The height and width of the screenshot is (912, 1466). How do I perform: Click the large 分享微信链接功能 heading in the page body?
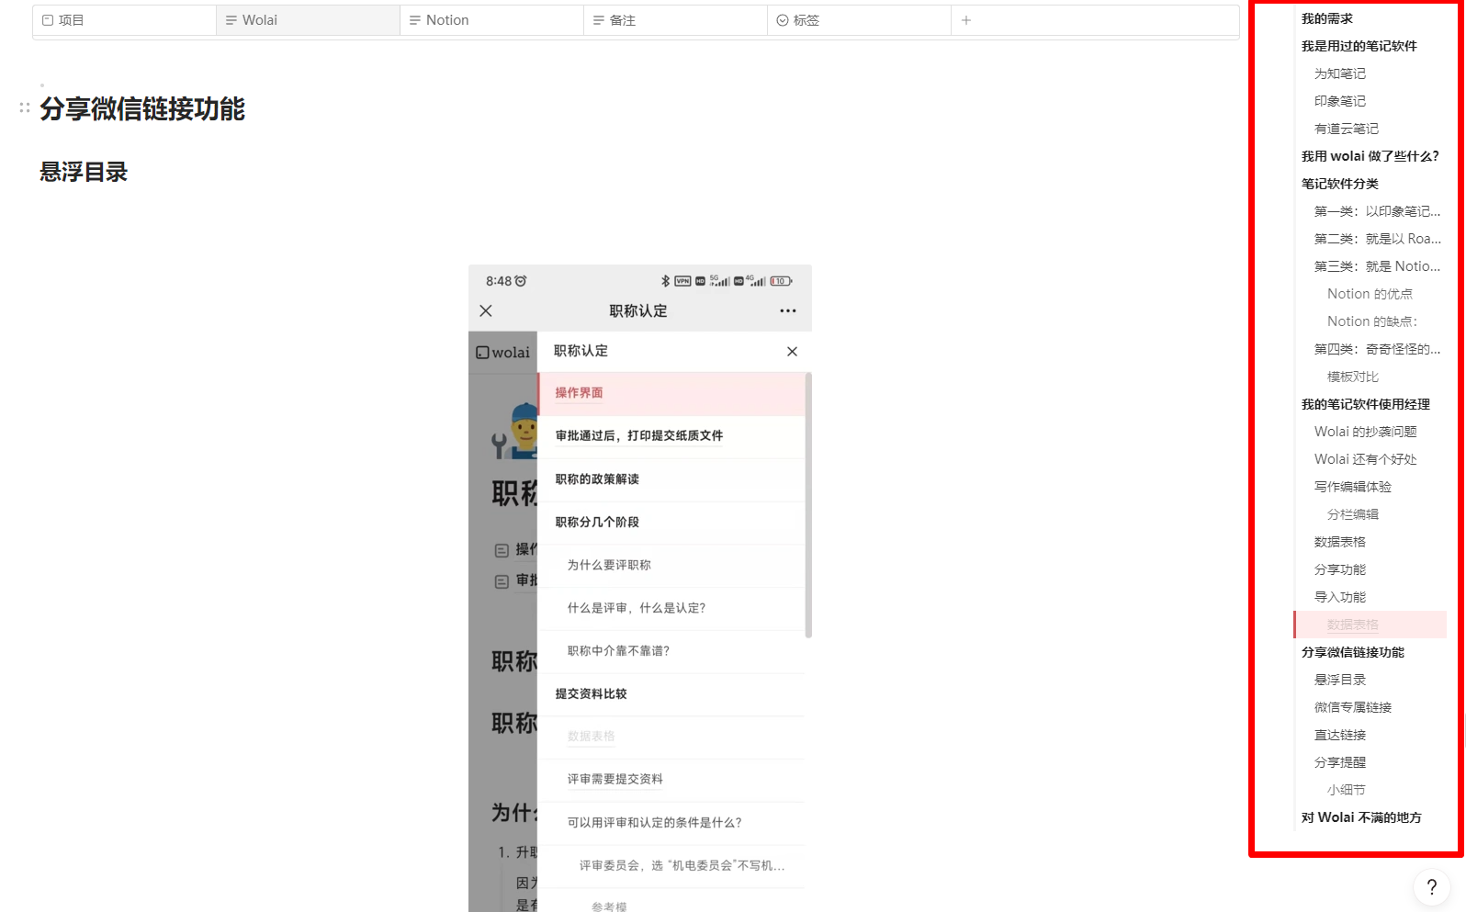[x=142, y=108]
